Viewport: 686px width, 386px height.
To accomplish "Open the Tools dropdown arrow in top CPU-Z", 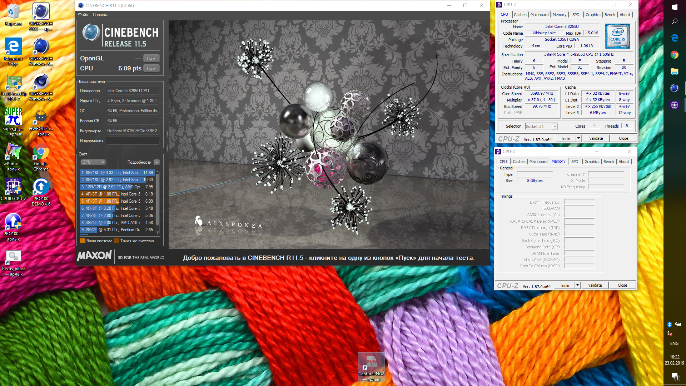I will click(x=579, y=138).
